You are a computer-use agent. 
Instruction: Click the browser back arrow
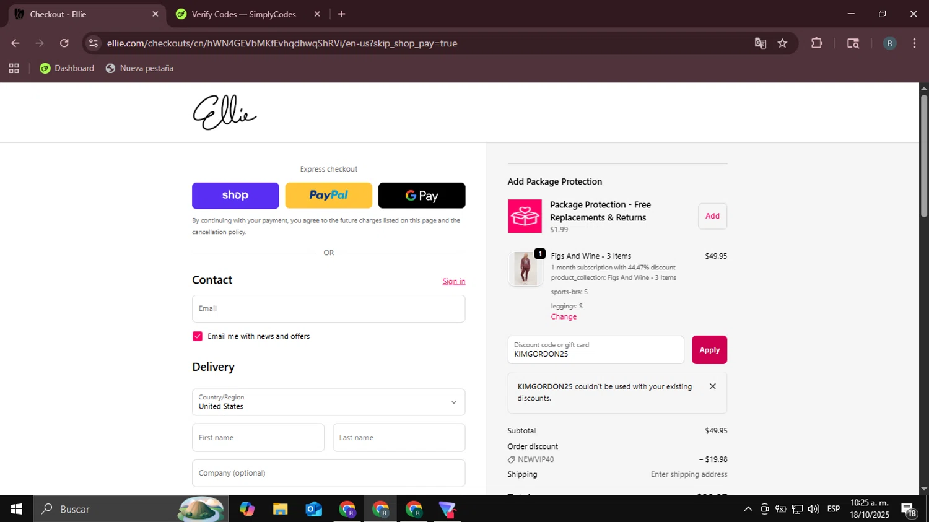pyautogui.click(x=15, y=43)
